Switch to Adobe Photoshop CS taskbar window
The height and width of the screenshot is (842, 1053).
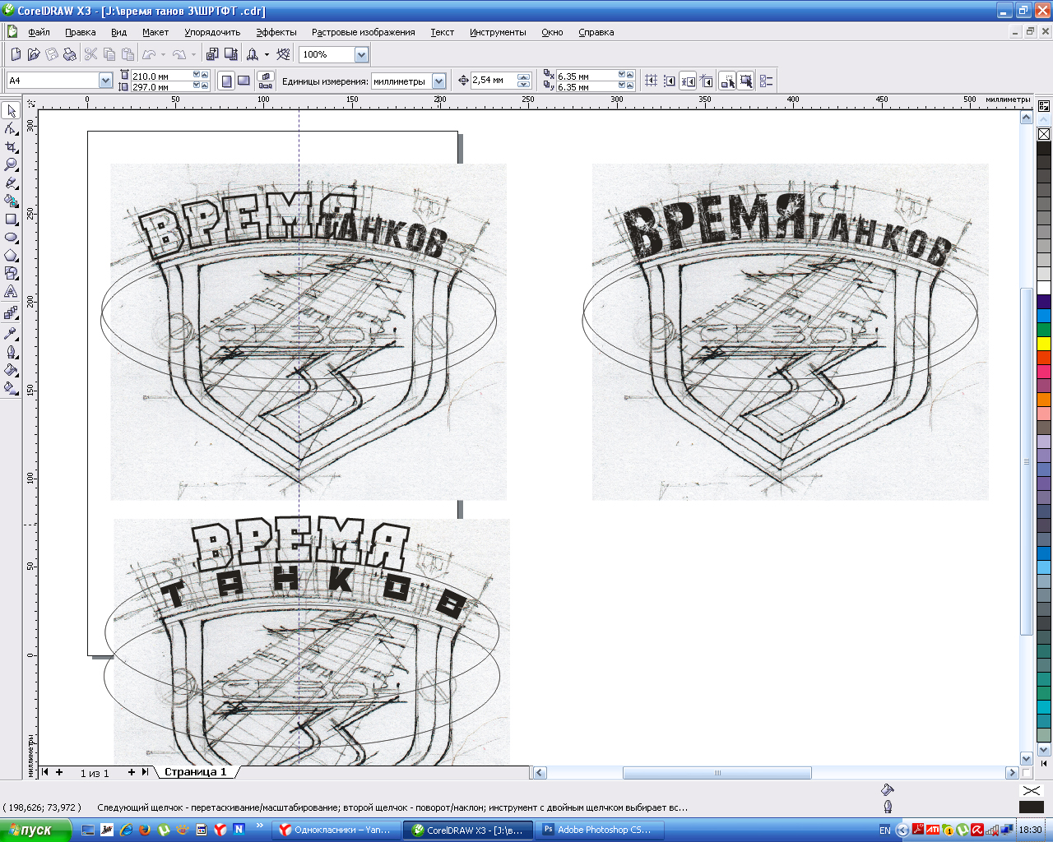pos(601,830)
